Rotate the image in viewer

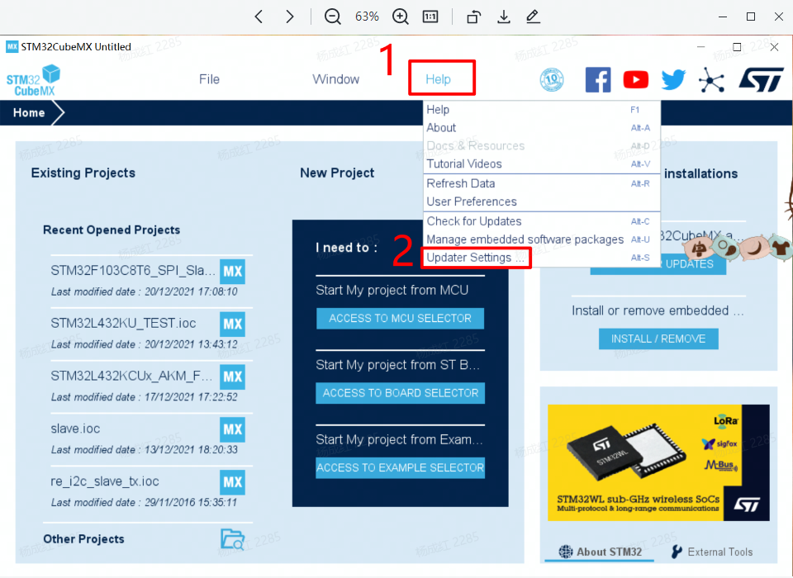pos(474,17)
